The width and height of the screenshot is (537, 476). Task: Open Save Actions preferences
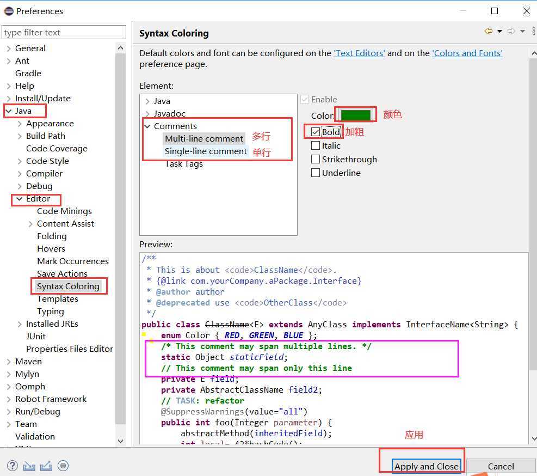[62, 273]
